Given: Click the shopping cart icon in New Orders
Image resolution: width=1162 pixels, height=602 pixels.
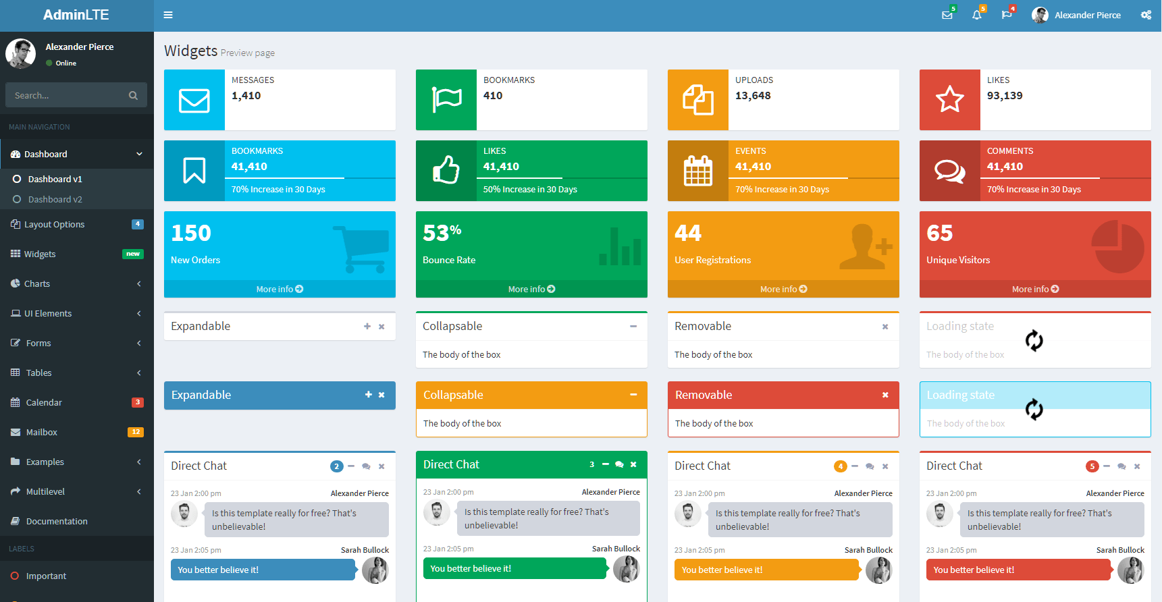Looking at the screenshot, I should point(361,249).
